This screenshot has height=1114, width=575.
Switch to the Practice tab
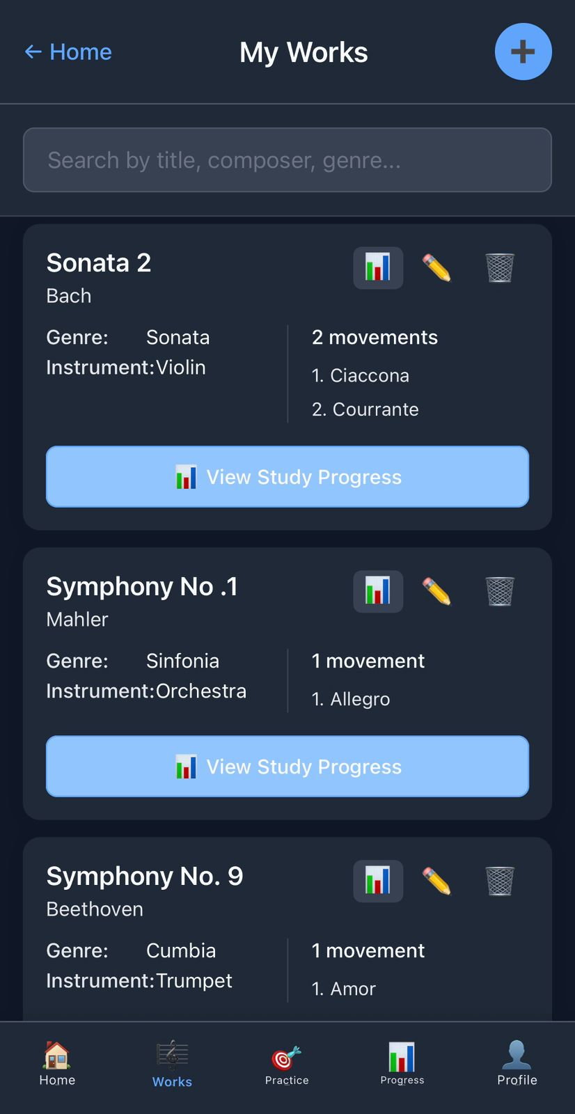tap(287, 1064)
